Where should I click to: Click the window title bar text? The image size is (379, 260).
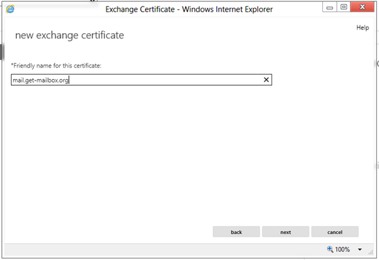[x=189, y=9]
